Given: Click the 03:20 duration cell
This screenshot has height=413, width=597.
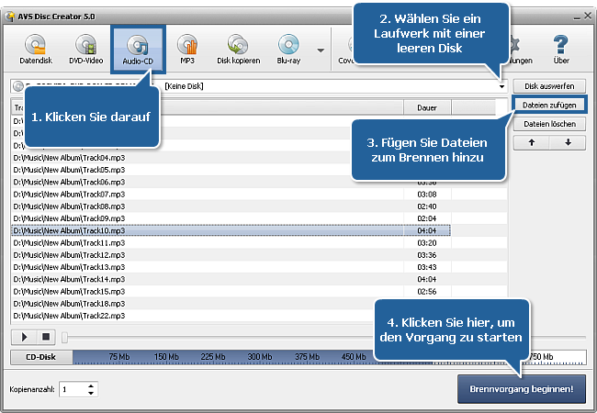Looking at the screenshot, I should pos(427,243).
